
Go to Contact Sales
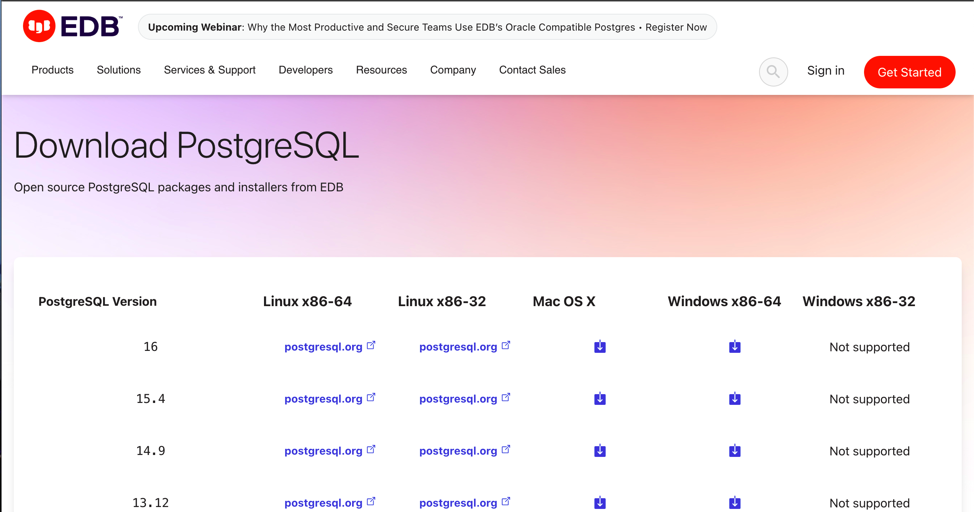point(532,70)
